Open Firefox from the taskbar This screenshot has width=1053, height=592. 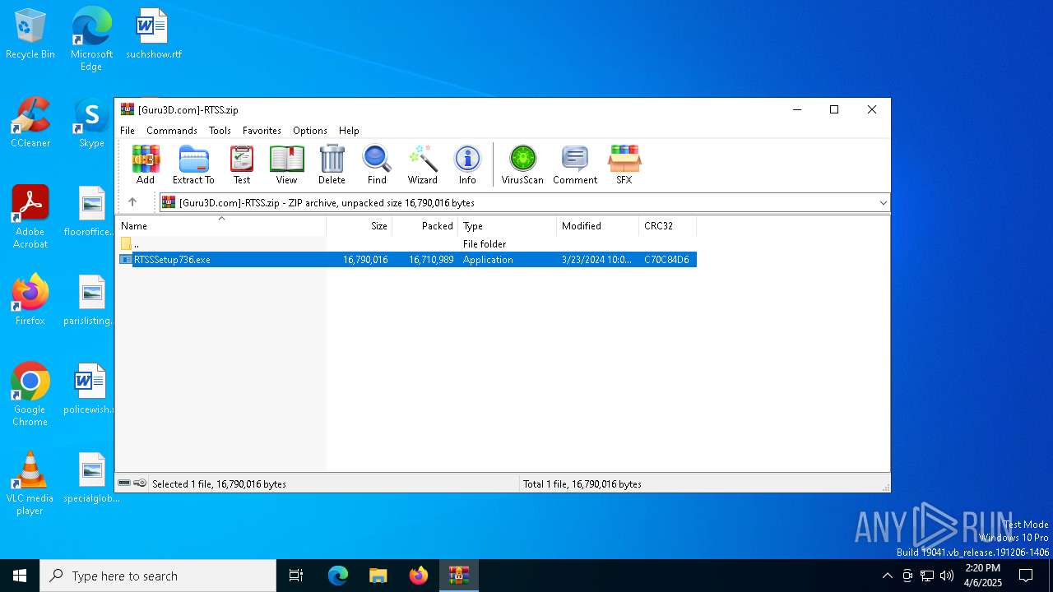[419, 576]
